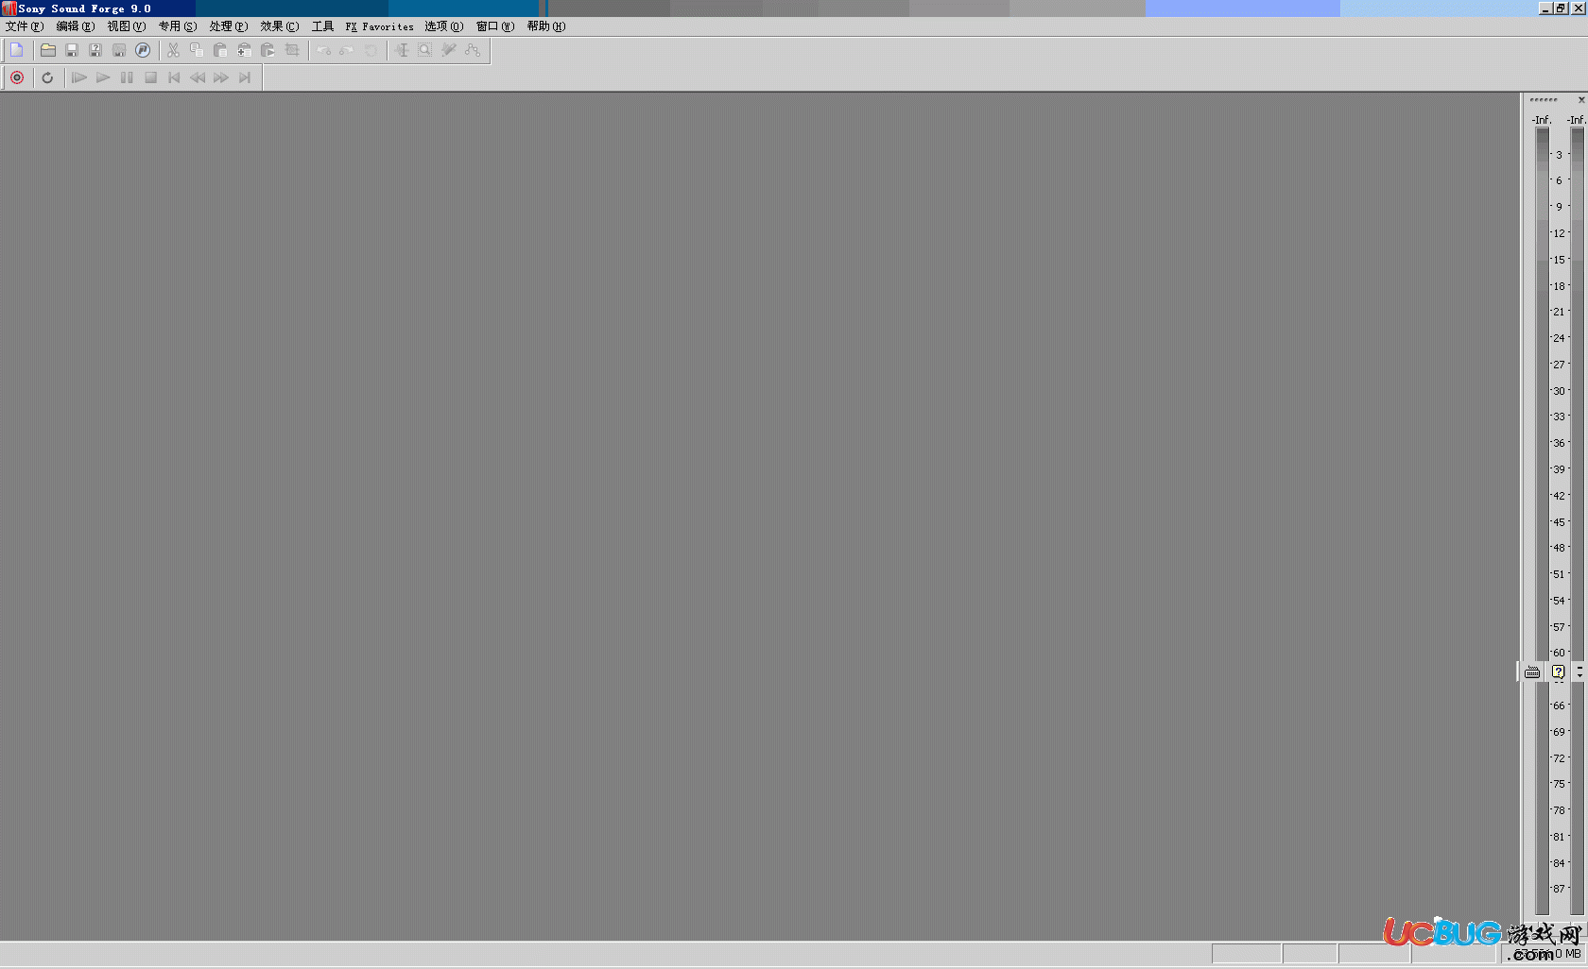Click the yellow question mark help icon
The image size is (1588, 969).
click(x=1559, y=672)
